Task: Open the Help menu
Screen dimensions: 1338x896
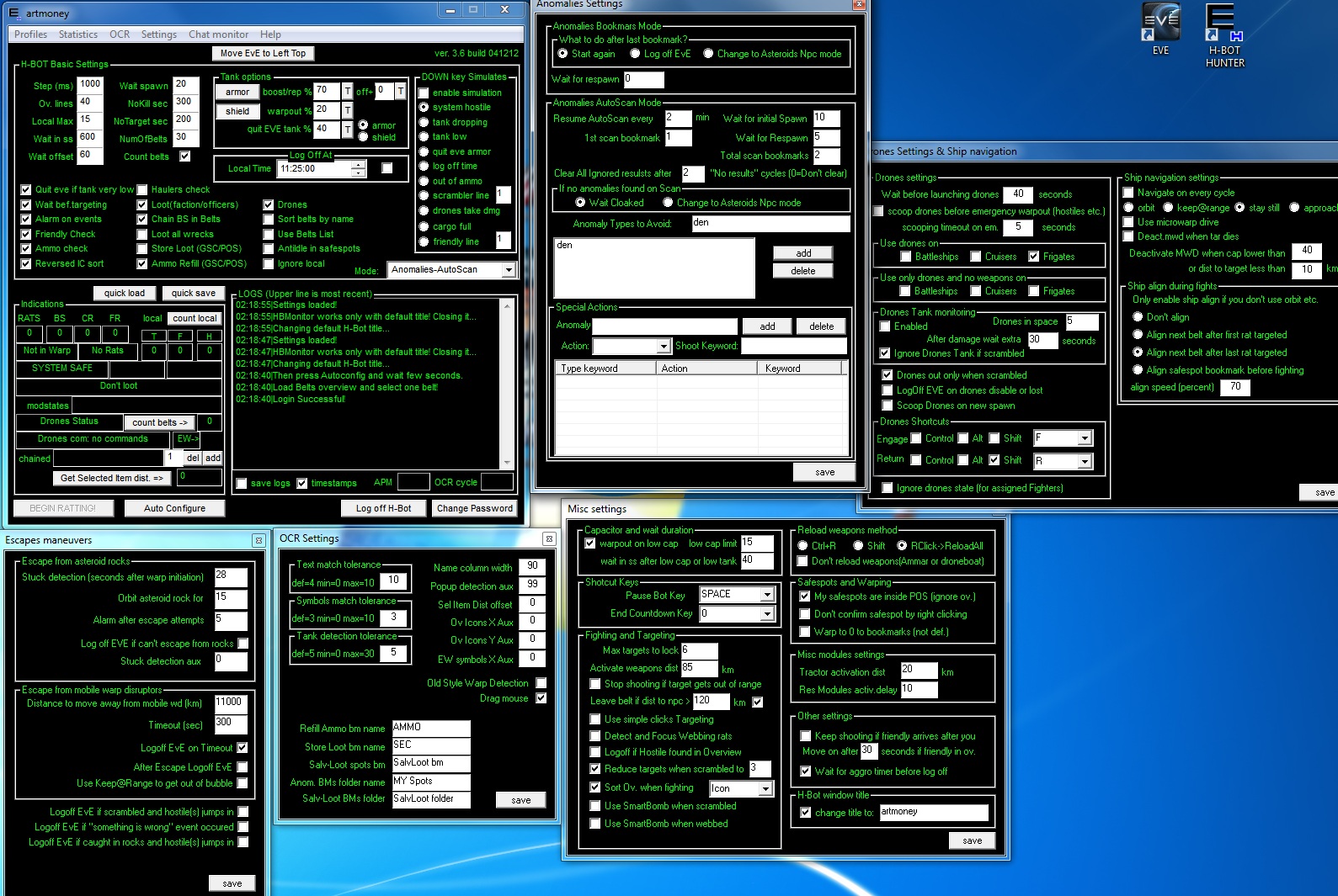Action: (x=270, y=34)
